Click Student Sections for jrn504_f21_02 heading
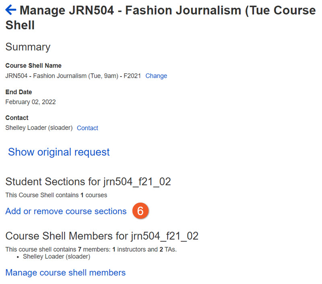Screen dimensions: 322x284 tap(88, 182)
